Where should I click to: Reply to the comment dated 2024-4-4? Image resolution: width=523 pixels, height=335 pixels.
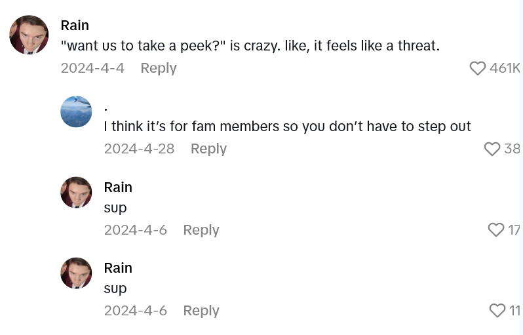click(x=159, y=68)
